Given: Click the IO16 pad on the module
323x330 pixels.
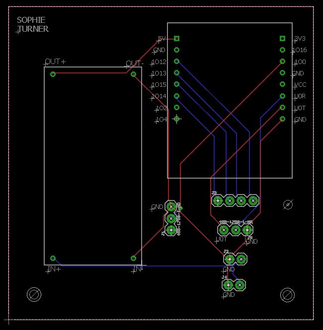Looking at the screenshot, I should click(282, 50).
